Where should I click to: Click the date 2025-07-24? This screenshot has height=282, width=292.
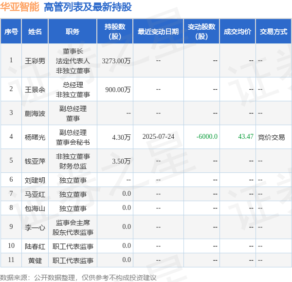tap(158, 137)
